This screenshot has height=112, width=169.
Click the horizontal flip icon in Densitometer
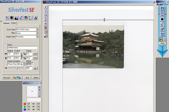pos(39,87)
